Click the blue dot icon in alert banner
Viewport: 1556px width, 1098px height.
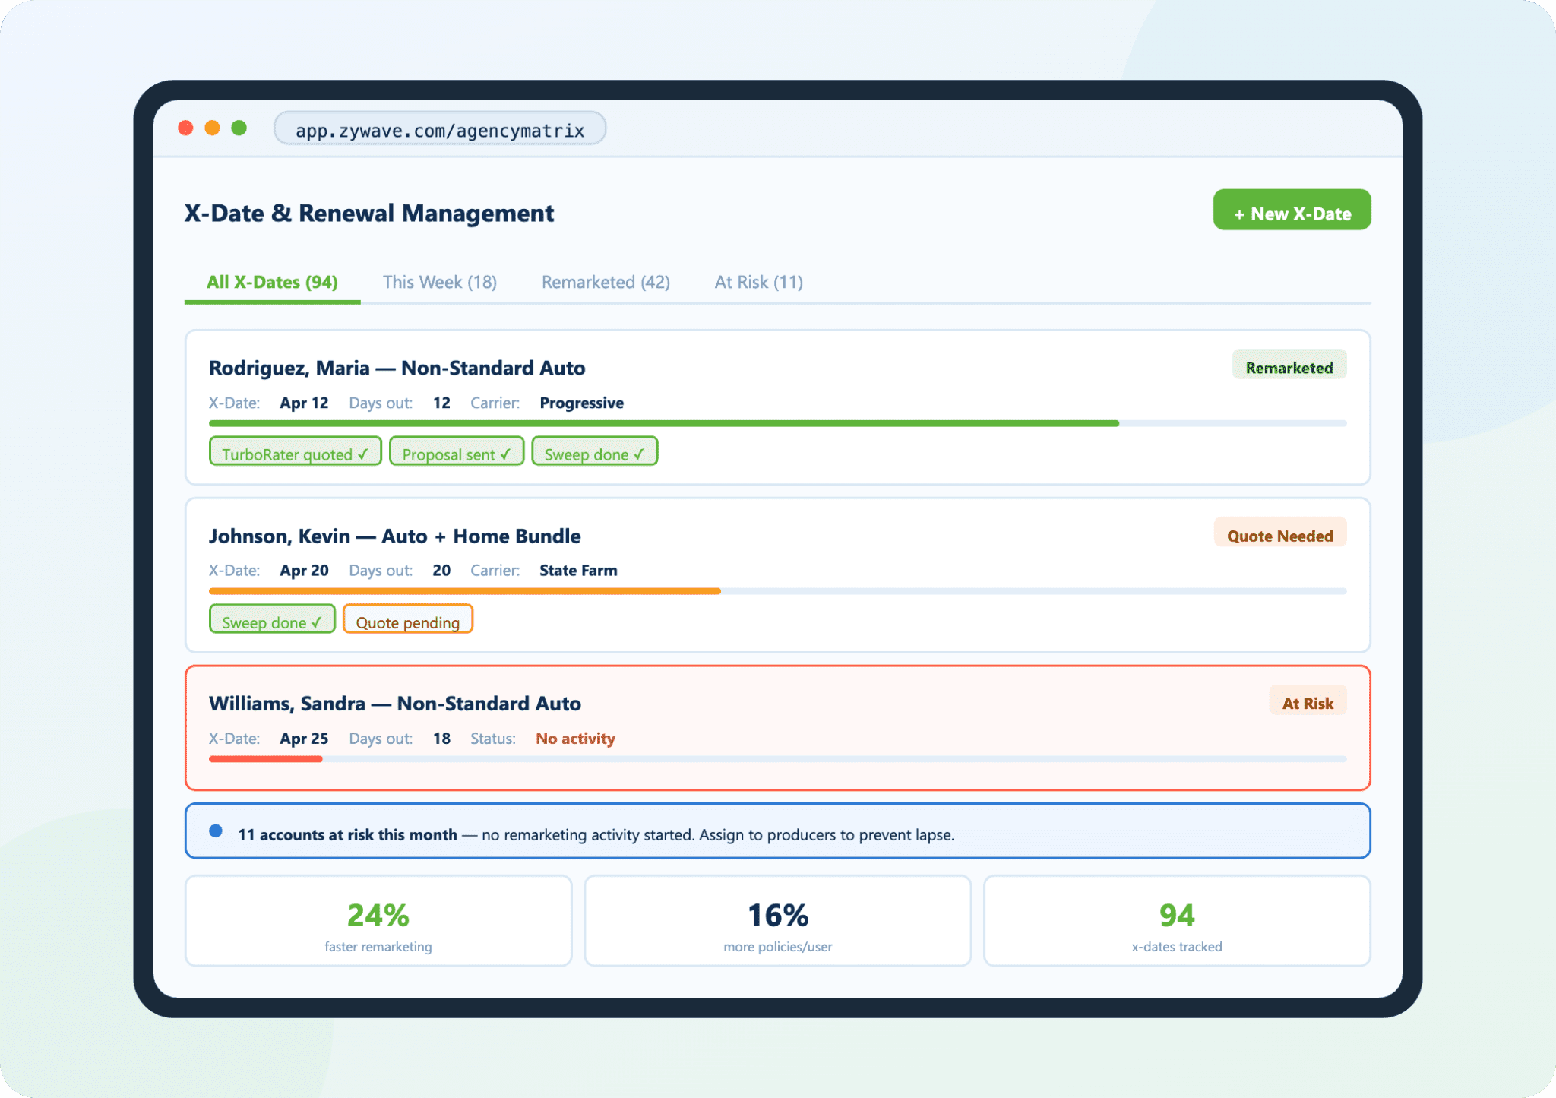pyautogui.click(x=216, y=831)
